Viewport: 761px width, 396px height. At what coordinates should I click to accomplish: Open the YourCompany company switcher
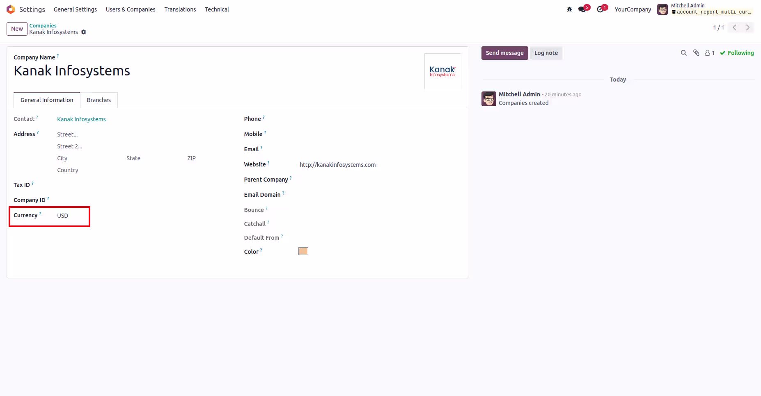[x=633, y=9]
